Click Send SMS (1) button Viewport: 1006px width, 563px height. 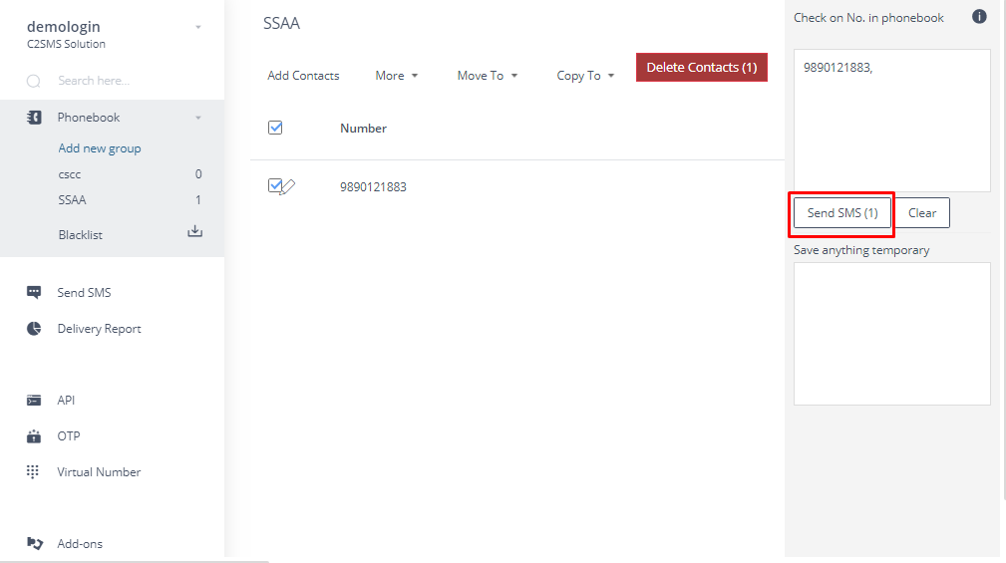pyautogui.click(x=842, y=213)
